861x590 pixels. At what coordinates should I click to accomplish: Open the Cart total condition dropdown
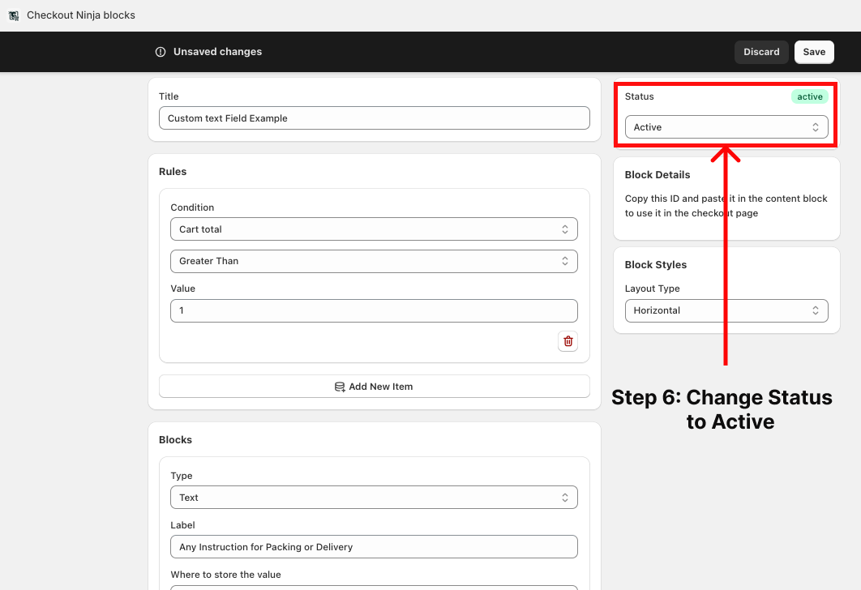tap(374, 229)
